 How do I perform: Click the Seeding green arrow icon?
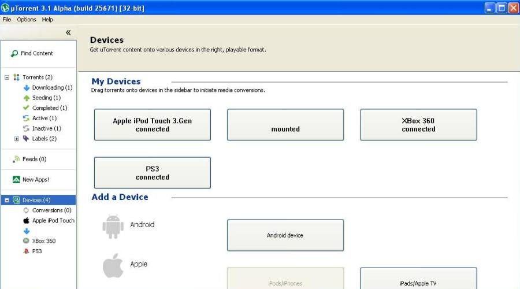[26, 98]
